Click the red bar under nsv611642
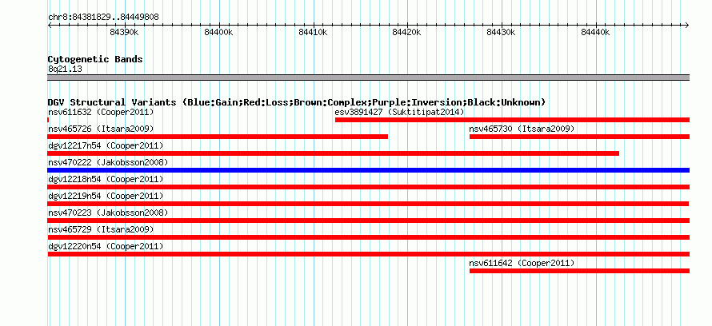The height and width of the screenshot is (326, 712). tap(579, 271)
